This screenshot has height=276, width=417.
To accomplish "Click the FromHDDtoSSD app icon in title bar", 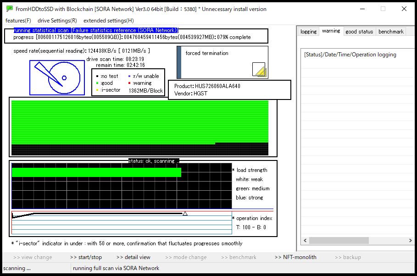I will tap(10, 9).
